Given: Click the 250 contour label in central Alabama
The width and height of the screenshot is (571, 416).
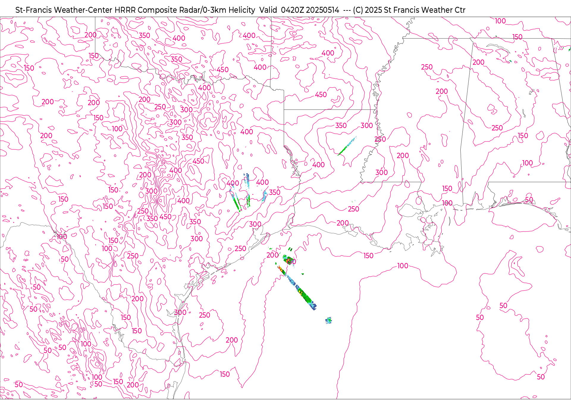Looking at the screenshot, I should pos(497,128).
